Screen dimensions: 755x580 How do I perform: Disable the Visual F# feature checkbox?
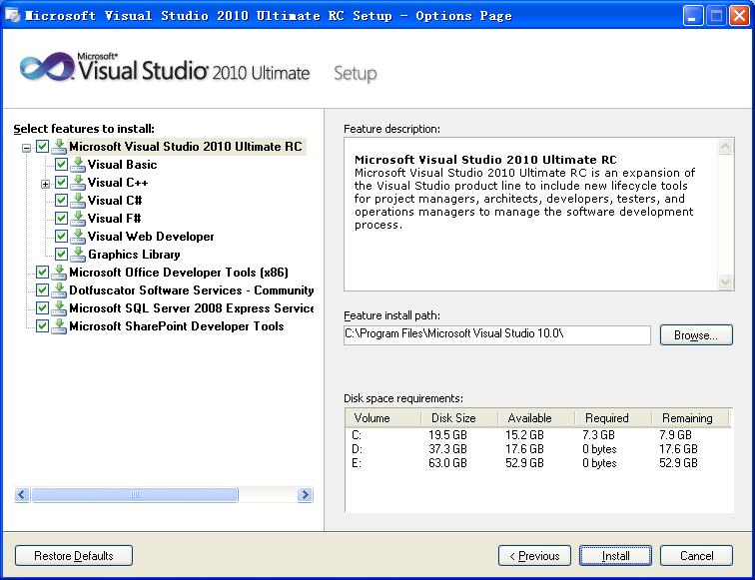[x=61, y=219]
